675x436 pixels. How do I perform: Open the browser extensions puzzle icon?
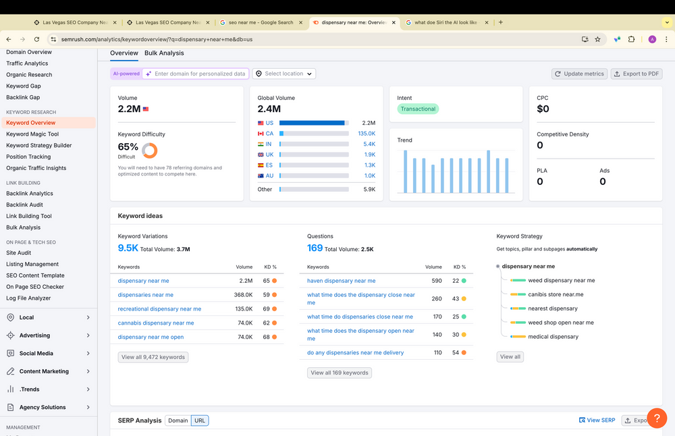(x=631, y=39)
